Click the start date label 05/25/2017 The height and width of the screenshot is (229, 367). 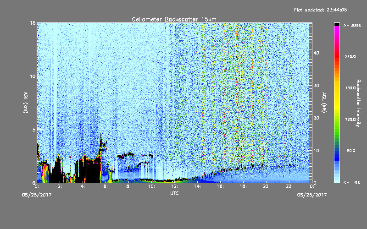(37, 195)
